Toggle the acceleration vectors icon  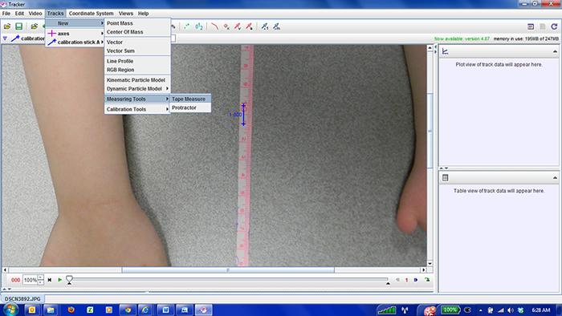coord(249,26)
